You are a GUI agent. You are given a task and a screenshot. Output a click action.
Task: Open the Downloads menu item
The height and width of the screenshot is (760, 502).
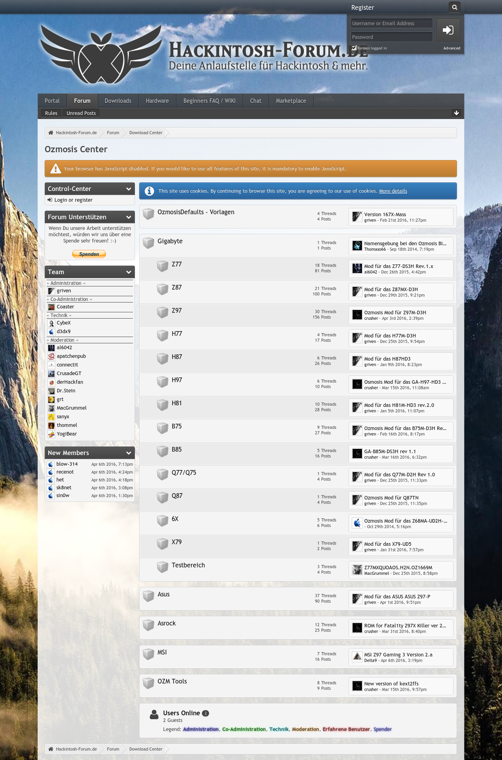(x=118, y=101)
